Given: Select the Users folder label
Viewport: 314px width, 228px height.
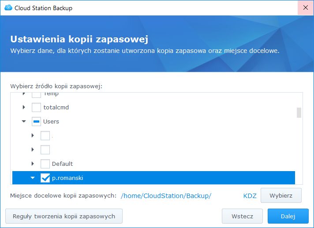Looking at the screenshot, I should (51, 122).
